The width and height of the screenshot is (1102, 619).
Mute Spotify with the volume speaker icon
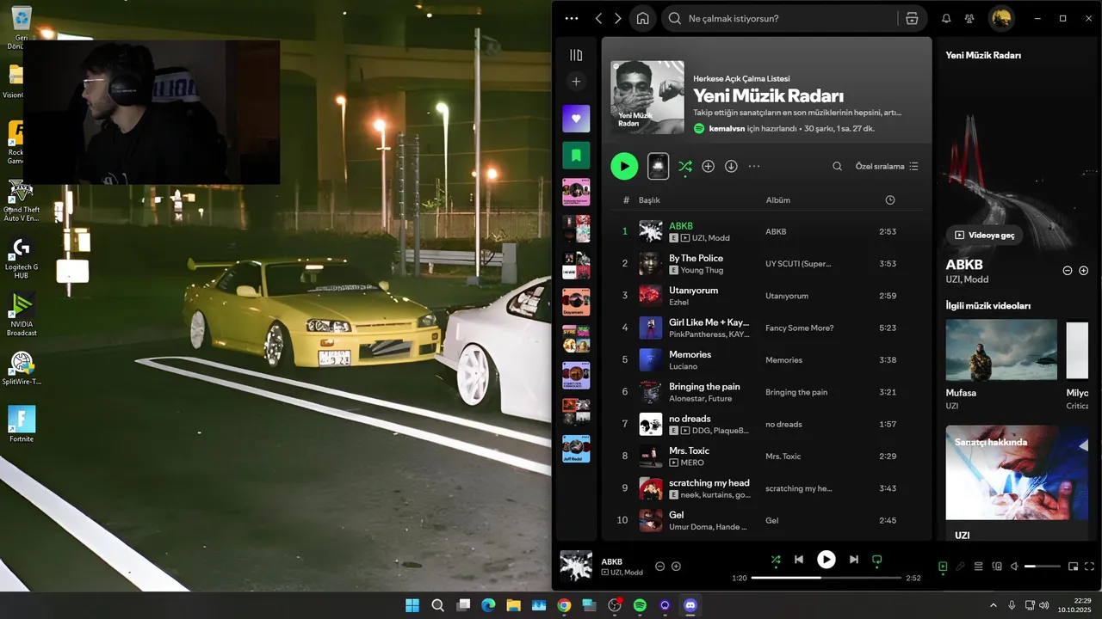(x=1014, y=567)
